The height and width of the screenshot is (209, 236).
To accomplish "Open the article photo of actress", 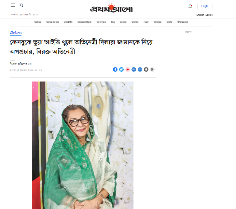I will click(x=83, y=145).
